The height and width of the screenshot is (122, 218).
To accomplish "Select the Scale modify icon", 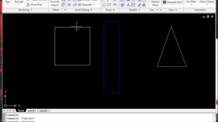I will tap(133, 5).
